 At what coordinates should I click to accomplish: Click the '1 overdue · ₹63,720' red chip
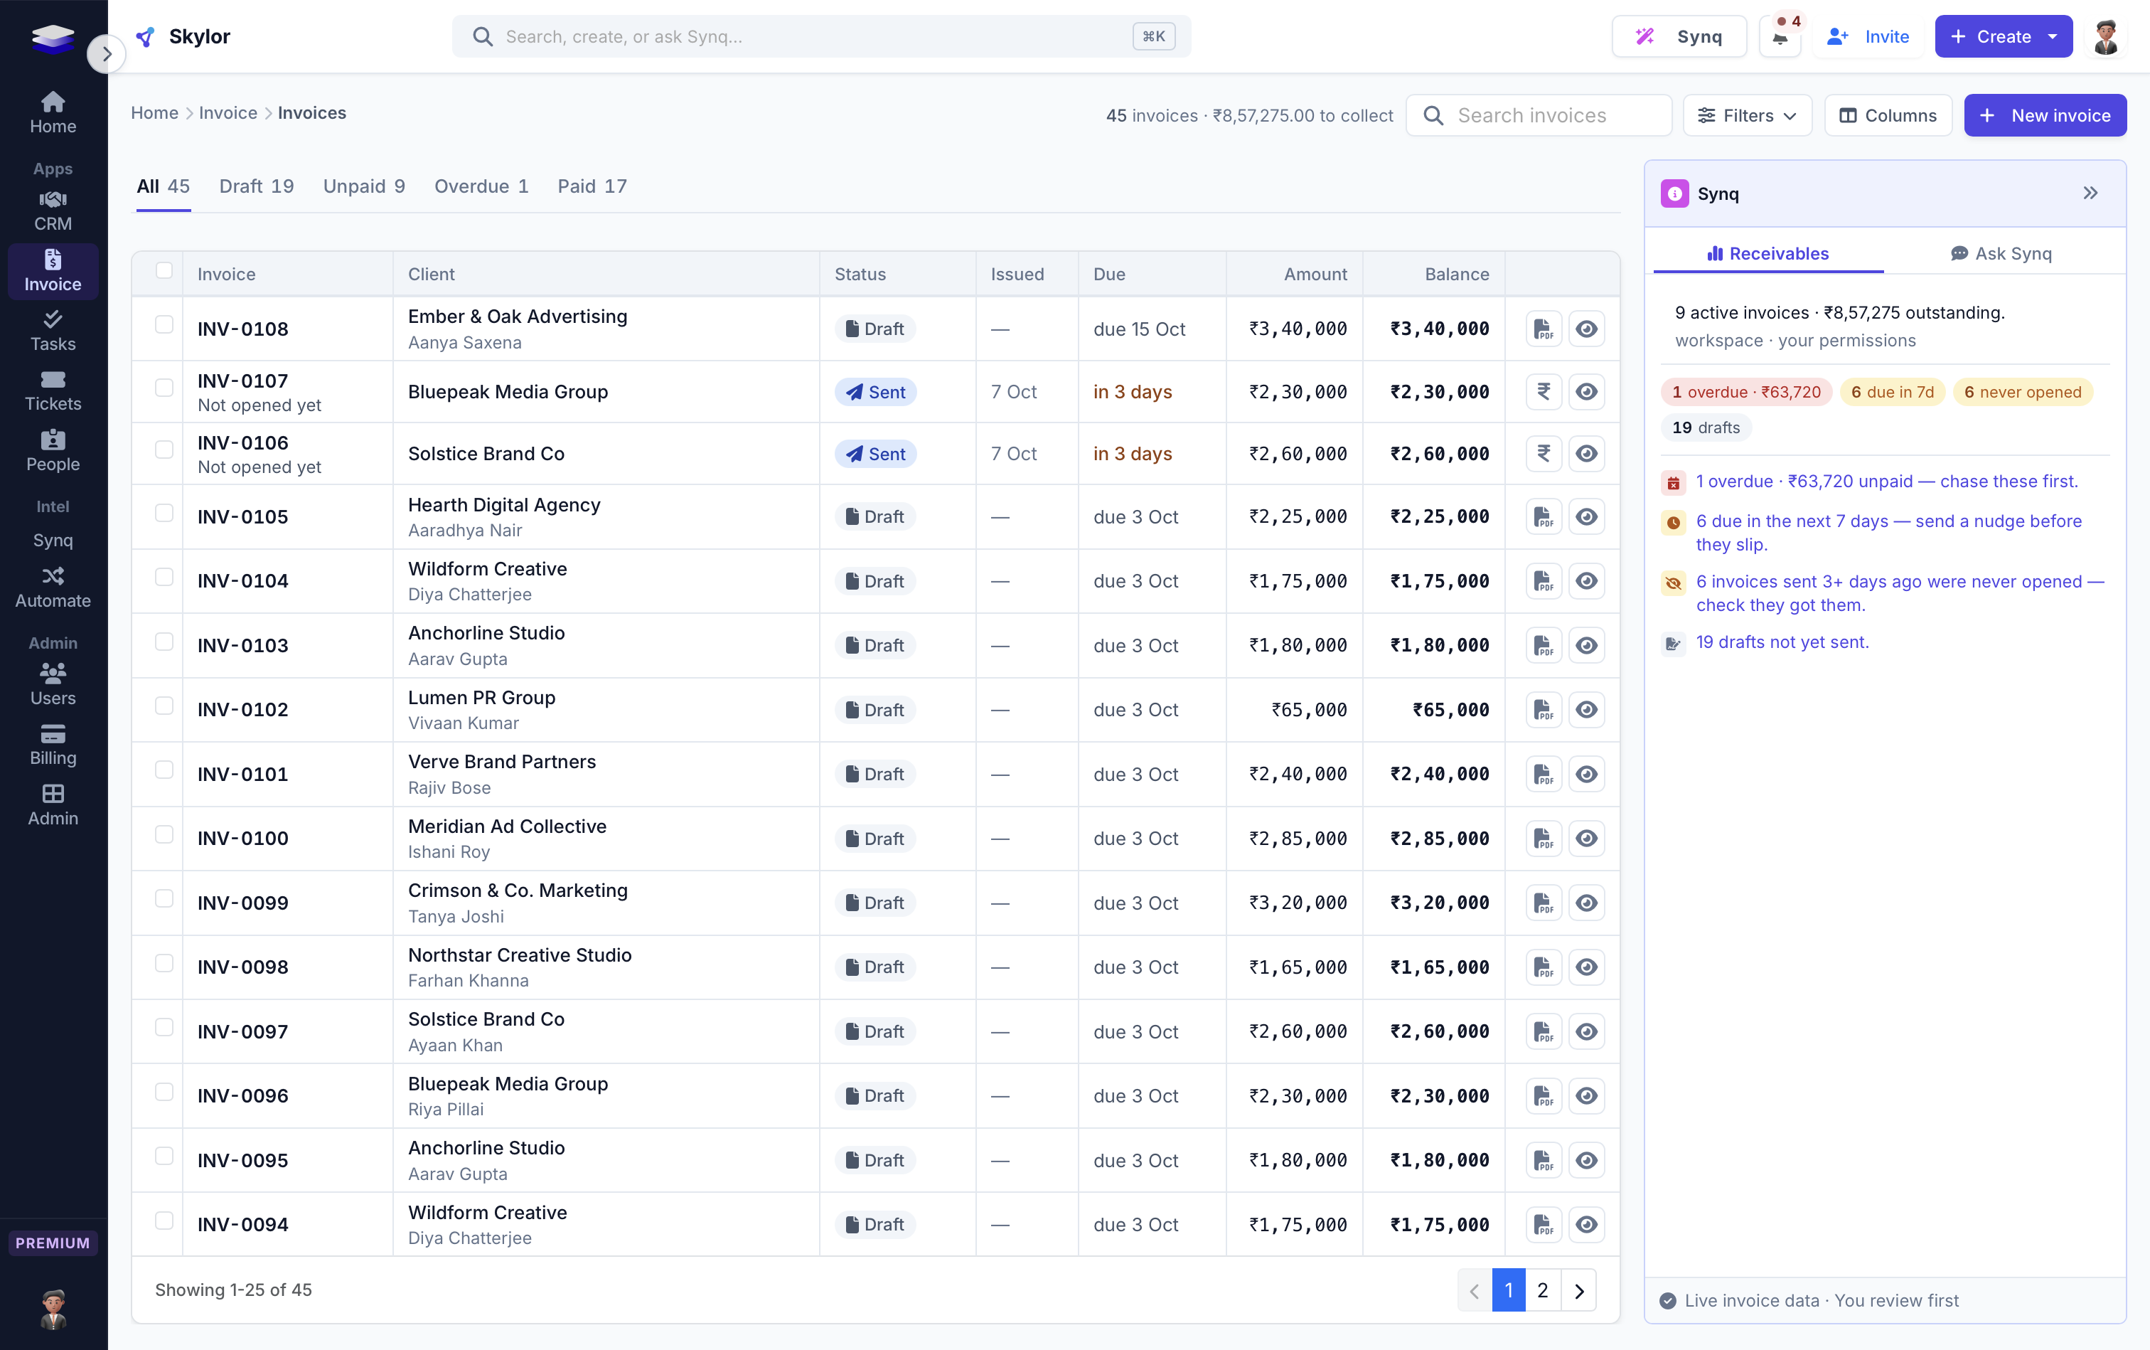pos(1745,392)
